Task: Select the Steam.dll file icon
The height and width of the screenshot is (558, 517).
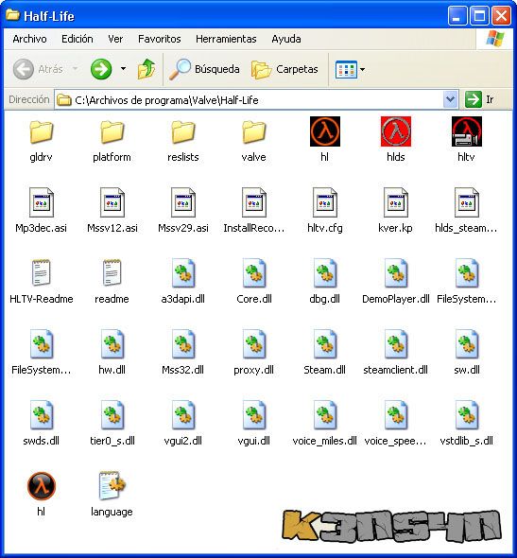Action: (325, 343)
